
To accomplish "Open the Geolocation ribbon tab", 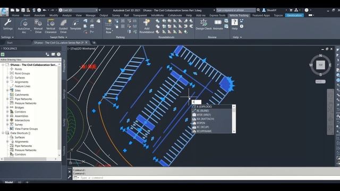I will pyautogui.click(x=294, y=15).
